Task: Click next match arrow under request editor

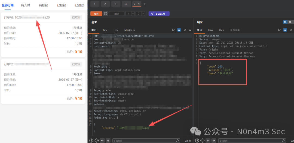Action: point(108,140)
